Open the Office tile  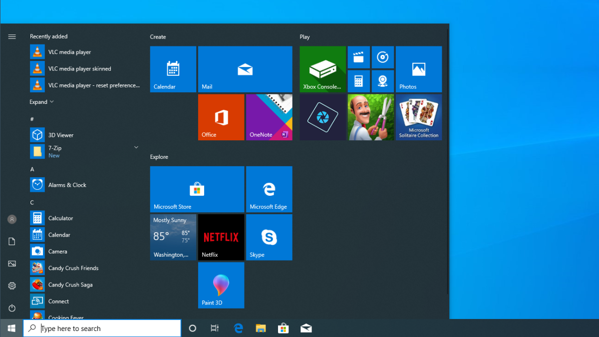(x=221, y=117)
